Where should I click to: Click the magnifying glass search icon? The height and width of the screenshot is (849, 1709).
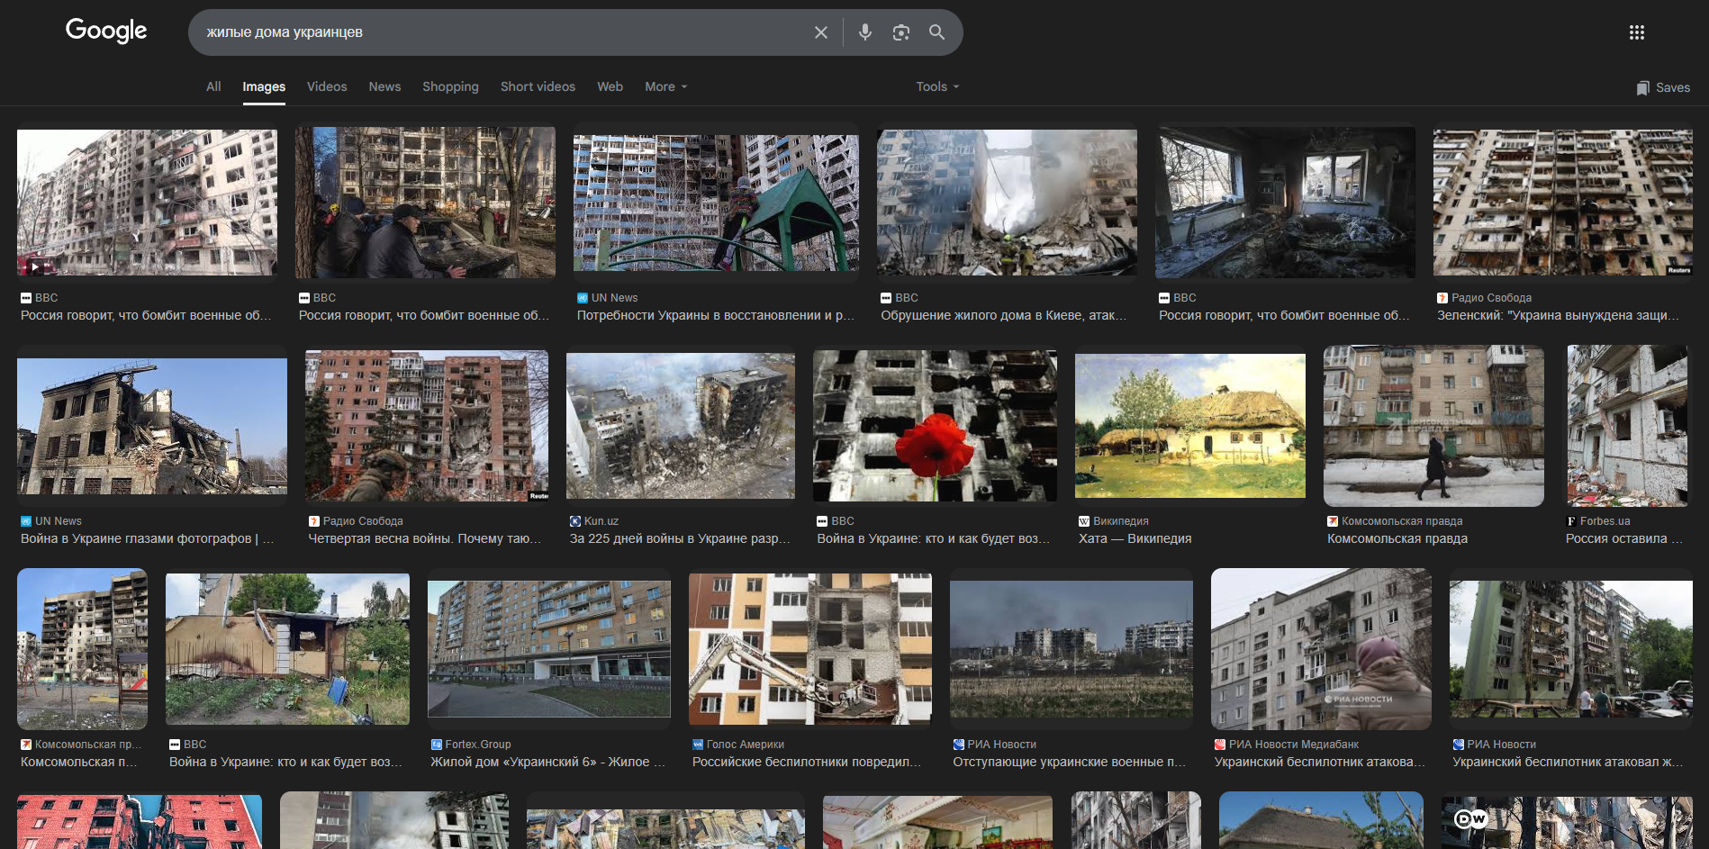coord(936,32)
